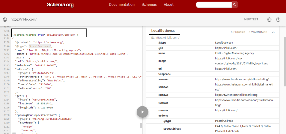This screenshot has width=286, height=134.
Task: Focus the site search input field
Action: click(x=214, y=4)
